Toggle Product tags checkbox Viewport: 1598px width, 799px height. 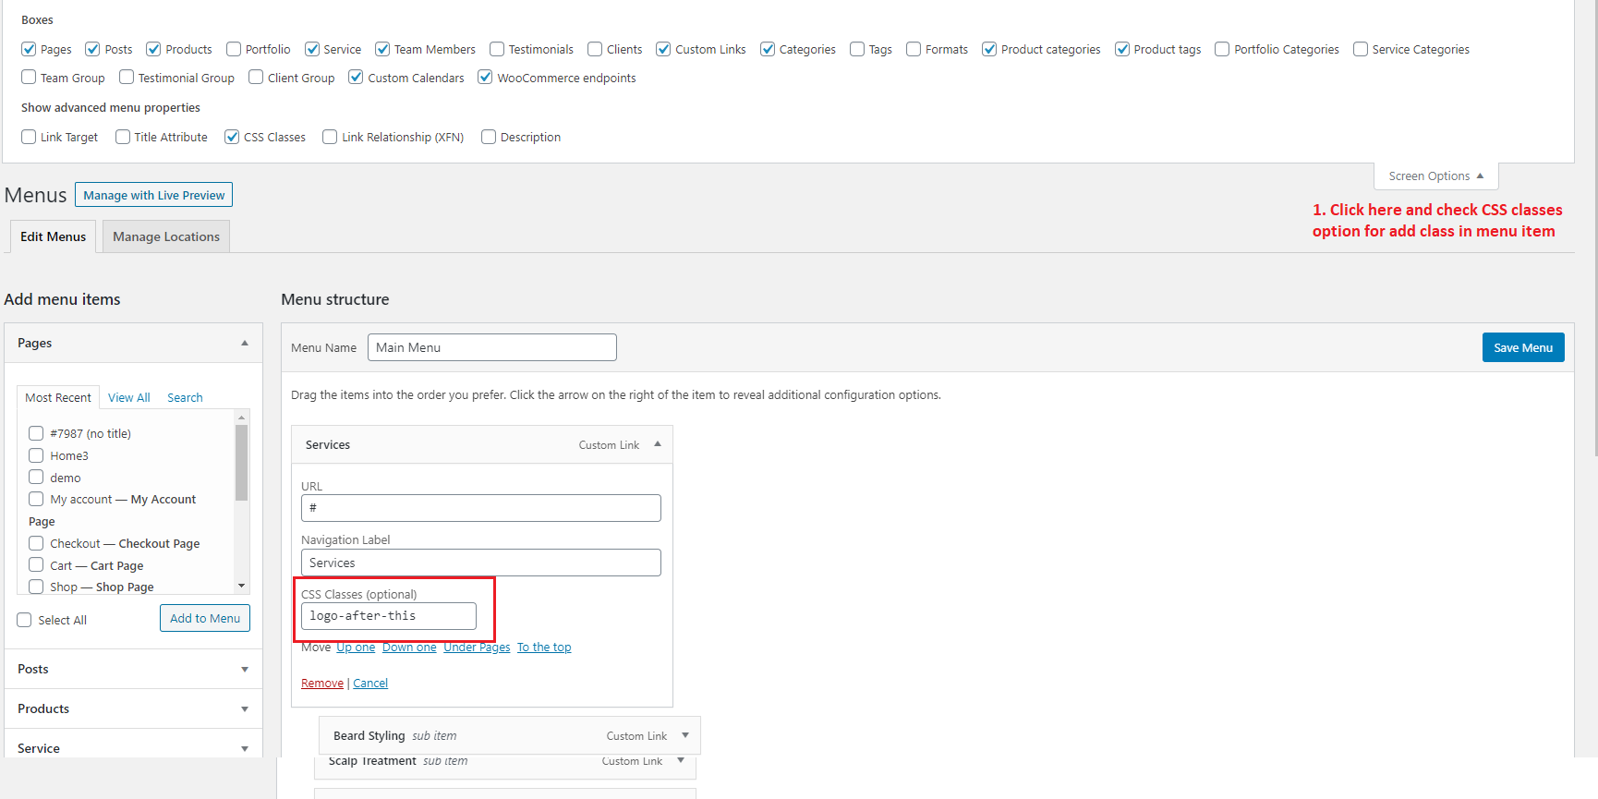click(x=1122, y=49)
